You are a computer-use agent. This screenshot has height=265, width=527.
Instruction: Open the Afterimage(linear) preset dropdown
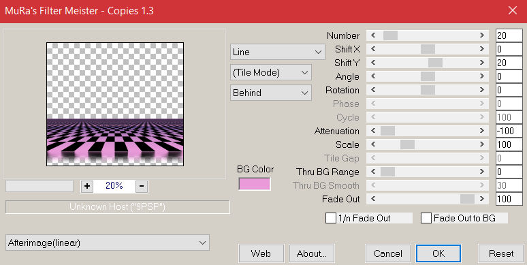[108, 243]
